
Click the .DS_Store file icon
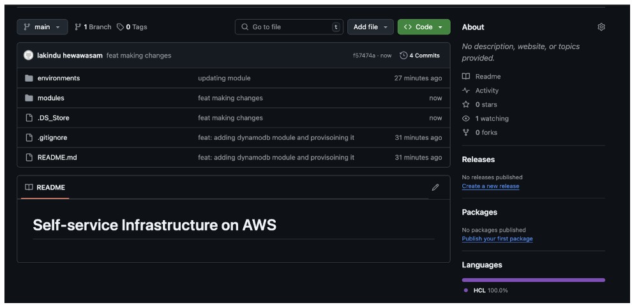[x=29, y=117]
